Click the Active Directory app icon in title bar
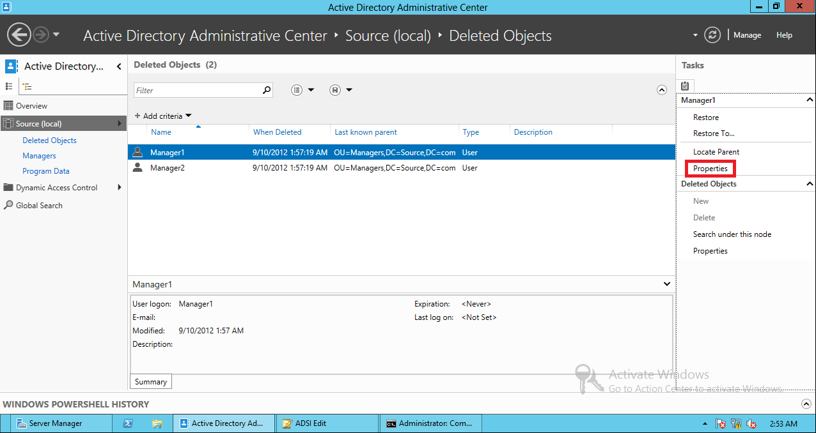The image size is (816, 433). point(6,6)
